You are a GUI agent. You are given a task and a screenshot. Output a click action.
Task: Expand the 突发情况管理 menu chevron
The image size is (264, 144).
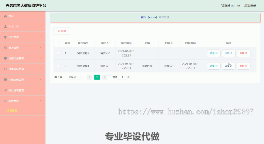pyautogui.click(x=40, y=90)
